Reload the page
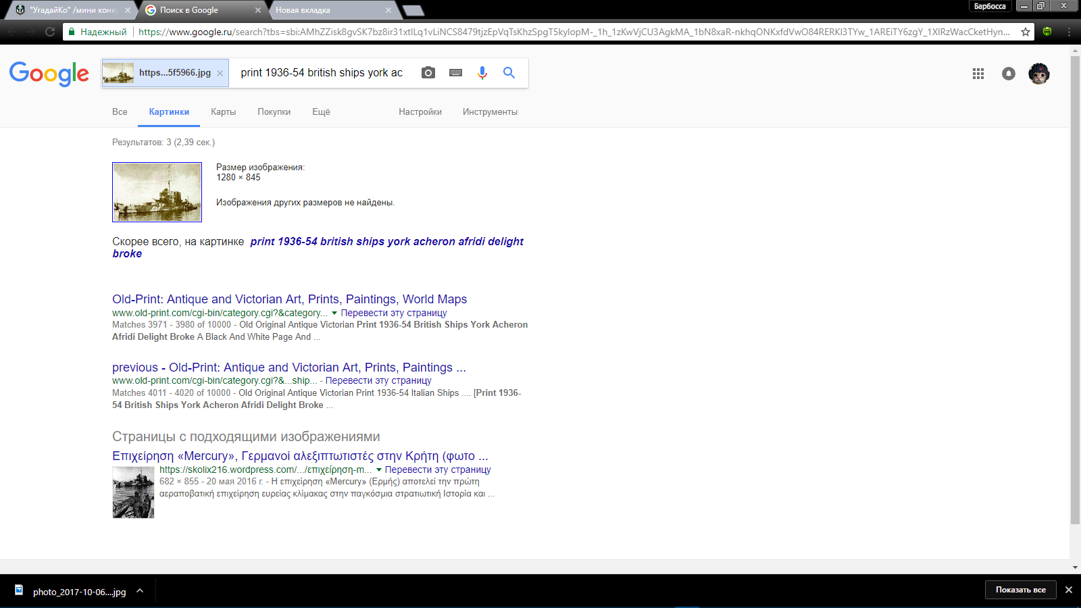 pos(49,32)
